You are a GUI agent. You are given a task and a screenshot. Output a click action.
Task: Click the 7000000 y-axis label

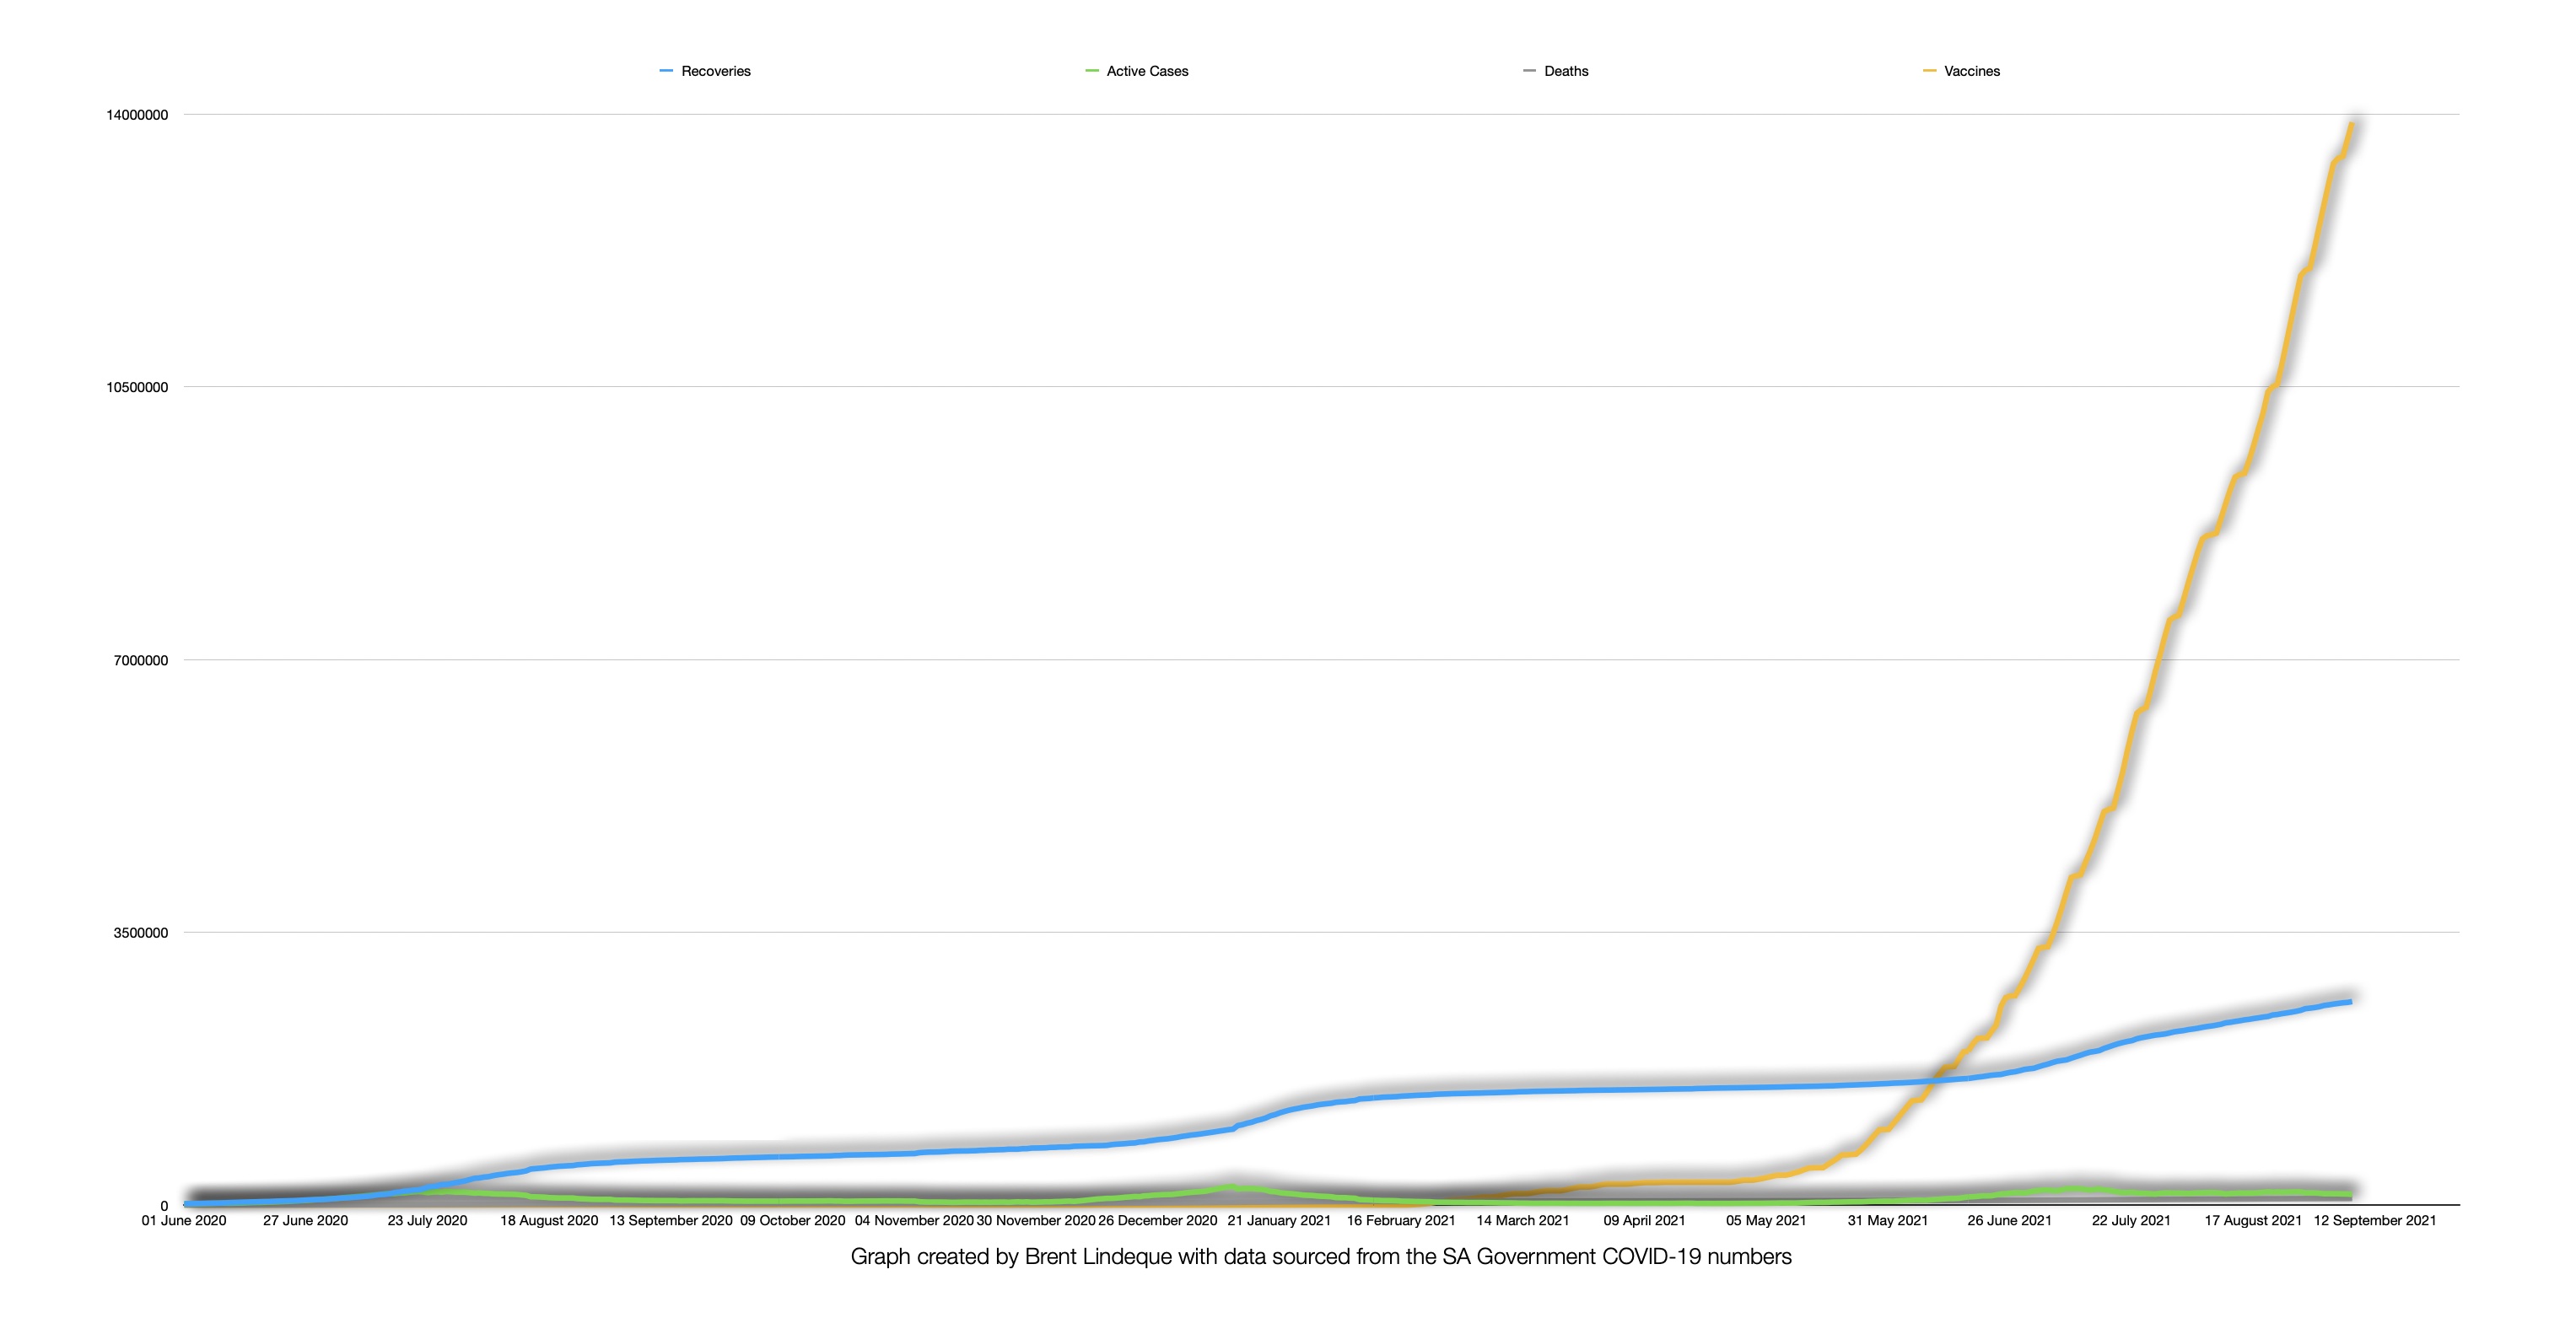(x=141, y=660)
